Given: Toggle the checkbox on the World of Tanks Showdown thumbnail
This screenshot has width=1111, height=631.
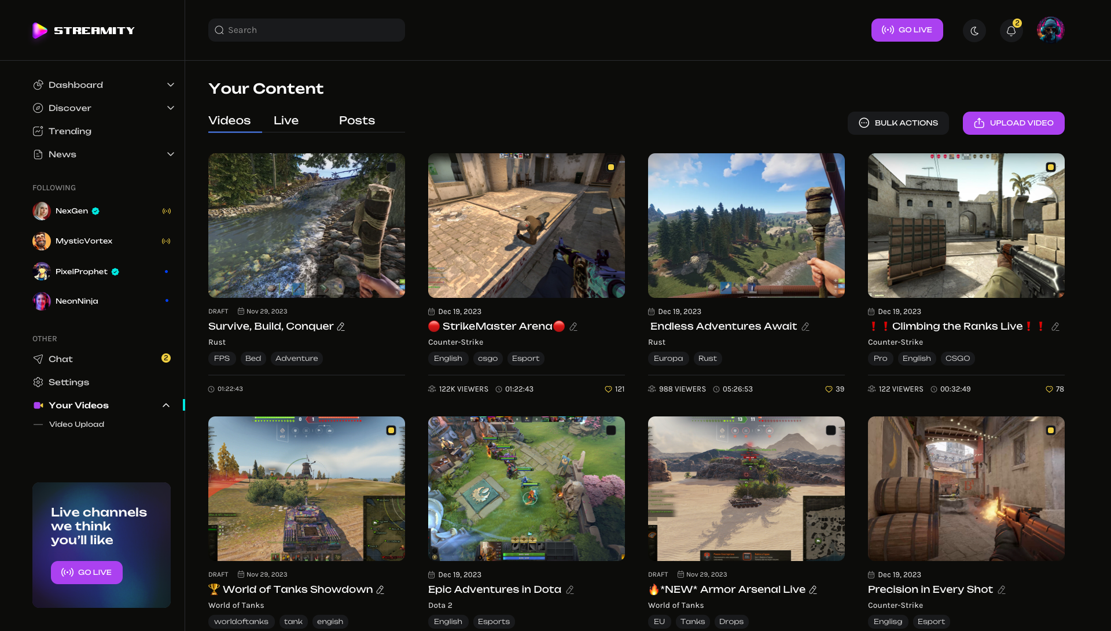Looking at the screenshot, I should coord(391,430).
